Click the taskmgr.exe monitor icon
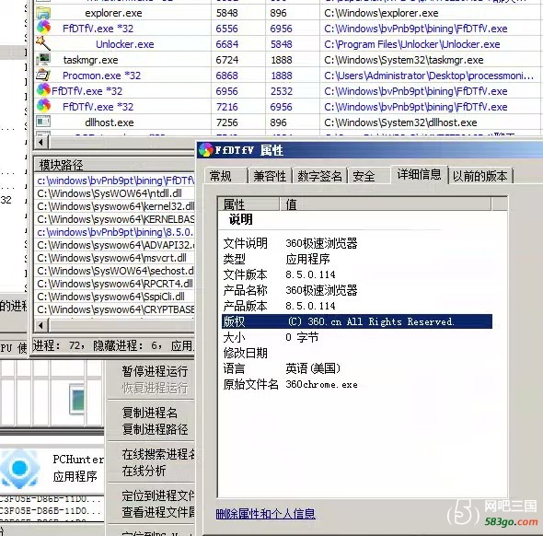 pyautogui.click(x=43, y=60)
